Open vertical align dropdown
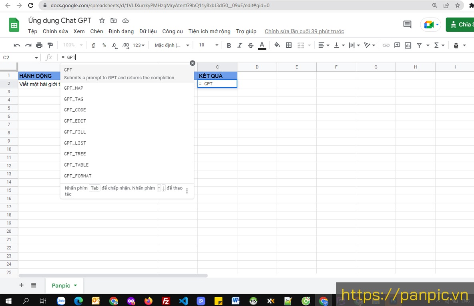 pyautogui.click(x=339, y=45)
